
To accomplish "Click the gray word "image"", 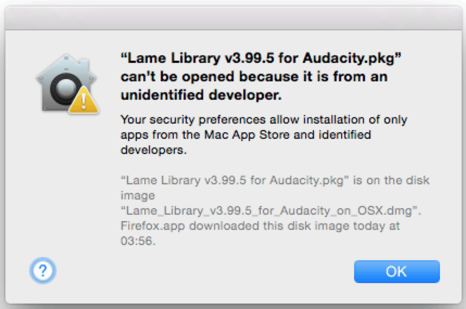I will [x=137, y=196].
